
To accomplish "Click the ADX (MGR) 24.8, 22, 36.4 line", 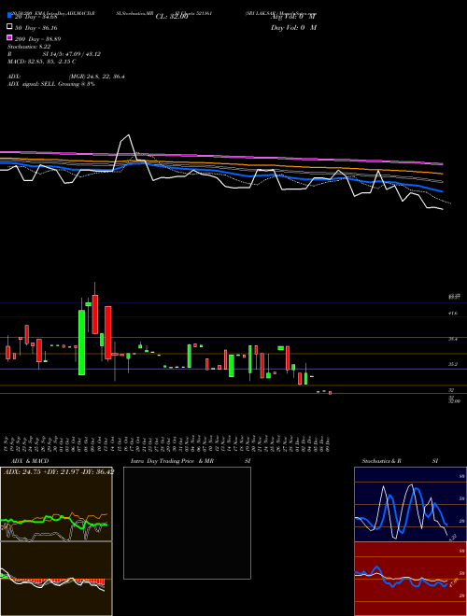I will point(66,77).
